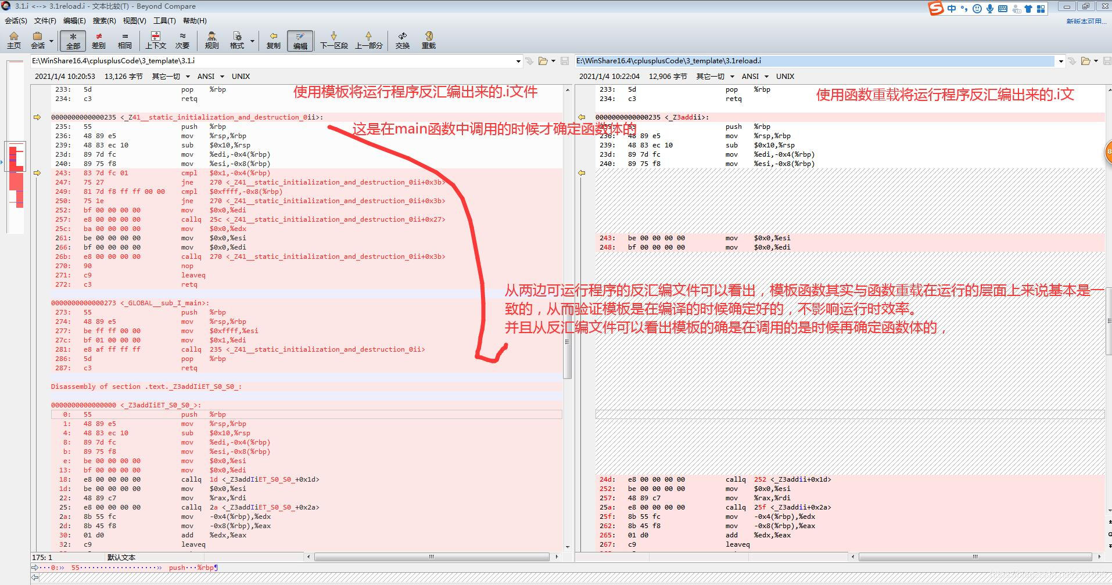The image size is (1112, 585).
Task: Click the left pane browse folder icon
Action: pos(543,61)
